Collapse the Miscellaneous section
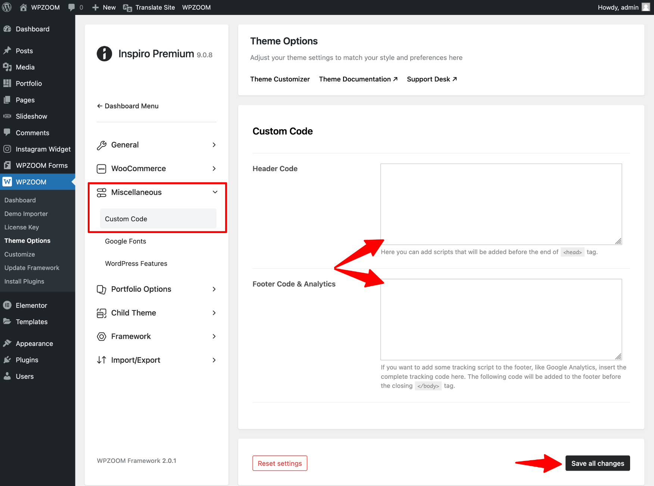This screenshot has height=486, width=654. [156, 192]
